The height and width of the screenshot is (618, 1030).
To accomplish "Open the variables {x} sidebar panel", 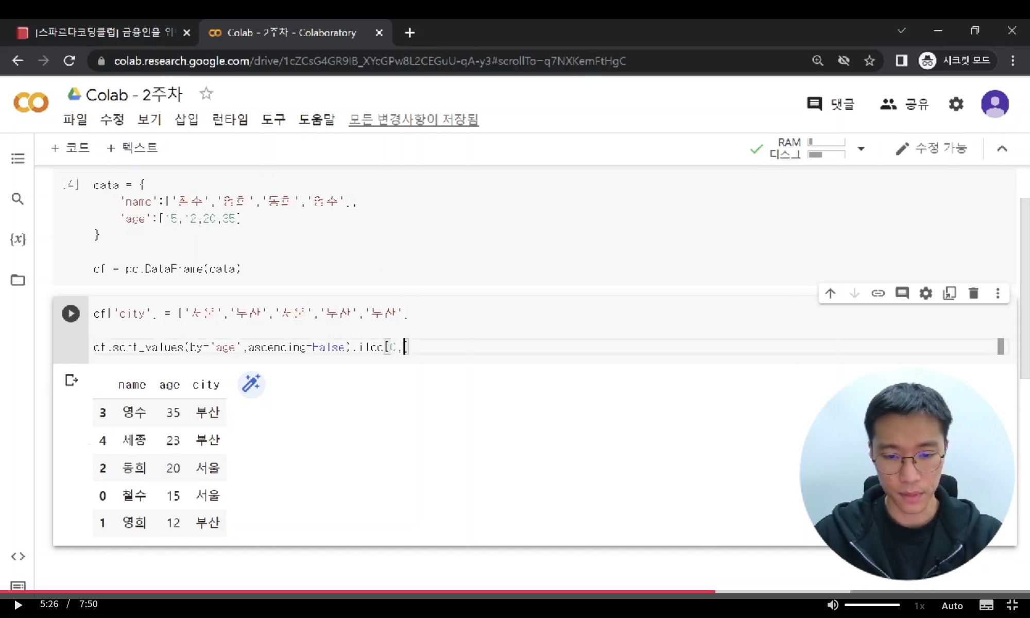I will tap(18, 239).
